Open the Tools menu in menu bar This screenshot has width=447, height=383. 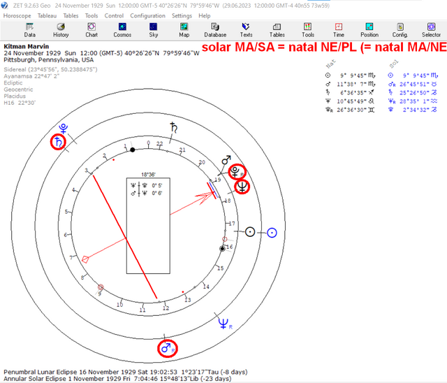[91, 15]
